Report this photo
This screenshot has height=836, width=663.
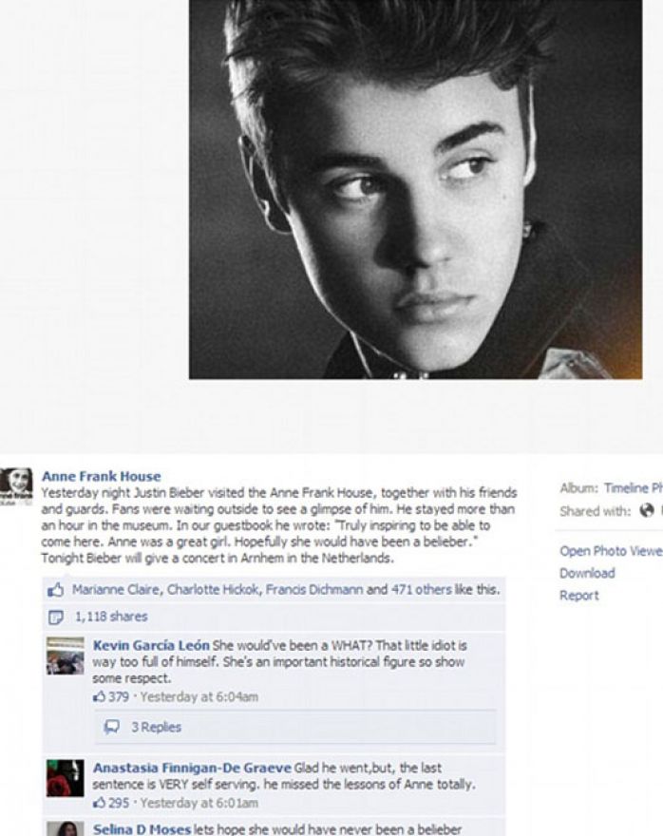click(x=578, y=596)
